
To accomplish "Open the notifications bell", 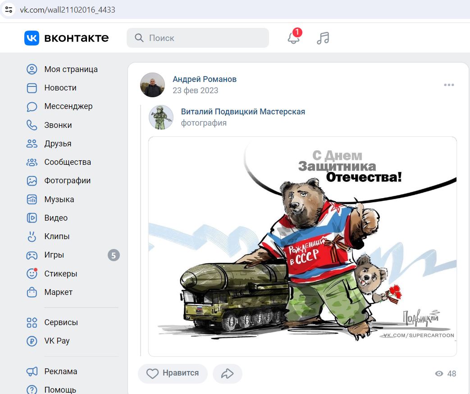I will pos(294,38).
